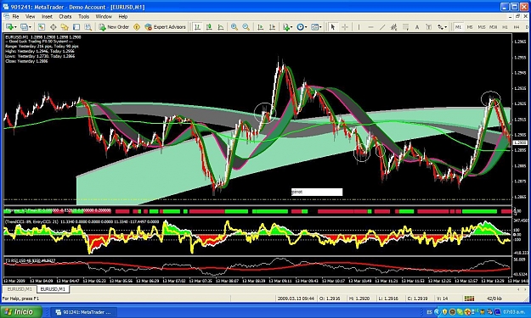Image resolution: width=531 pixels, height=318 pixels.
Task: Click the Expert Advisors button
Action: [x=166, y=27]
